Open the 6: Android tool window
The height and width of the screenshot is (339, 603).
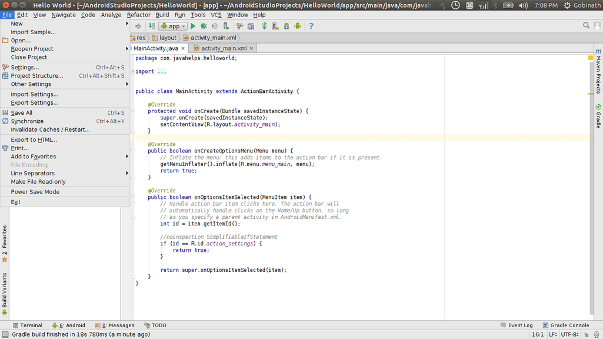point(69,325)
